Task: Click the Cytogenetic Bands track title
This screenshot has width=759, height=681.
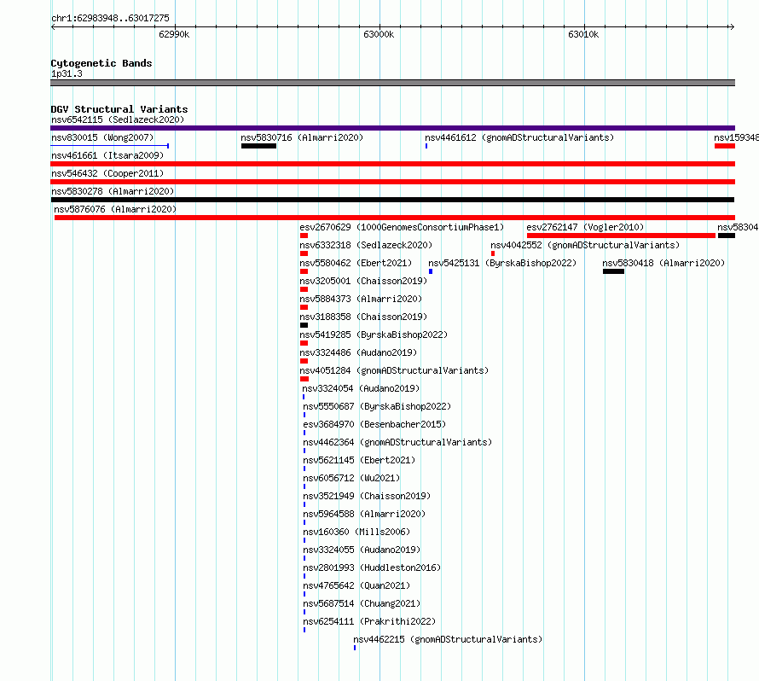Action: pyautogui.click(x=101, y=63)
